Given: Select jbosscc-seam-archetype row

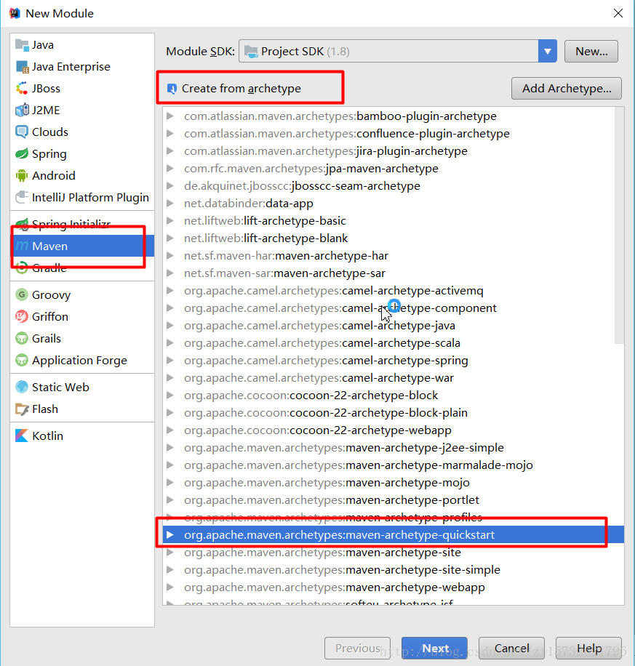Looking at the screenshot, I should pyautogui.click(x=388, y=185).
